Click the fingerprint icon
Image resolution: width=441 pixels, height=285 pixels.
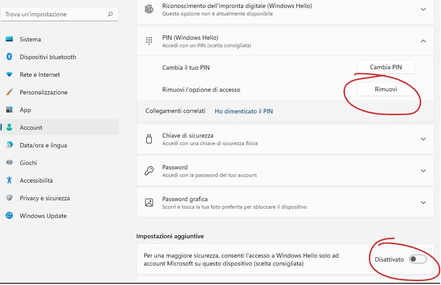click(x=149, y=10)
